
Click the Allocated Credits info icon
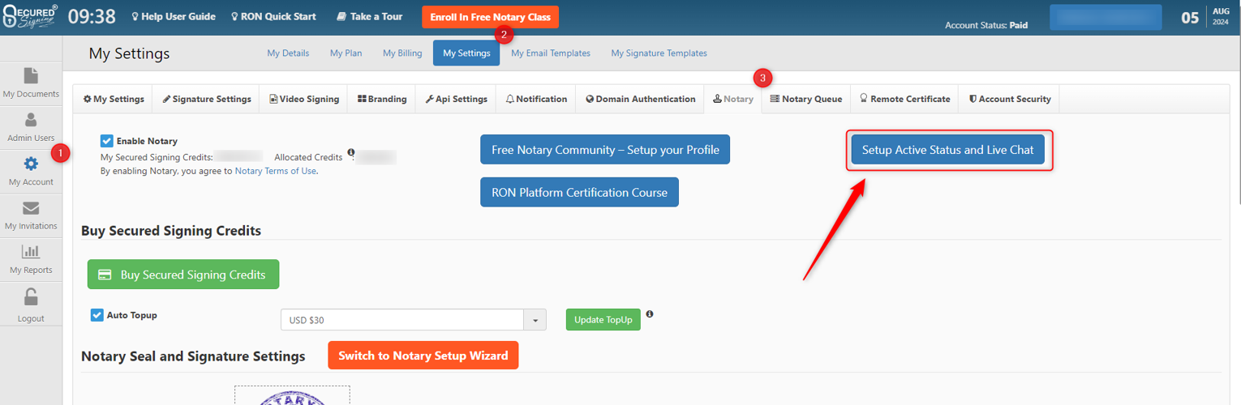pyautogui.click(x=351, y=152)
